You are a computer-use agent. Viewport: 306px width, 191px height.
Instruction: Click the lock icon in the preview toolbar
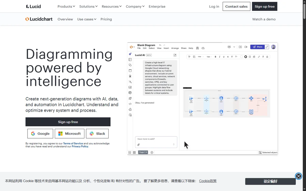pos(267,57)
